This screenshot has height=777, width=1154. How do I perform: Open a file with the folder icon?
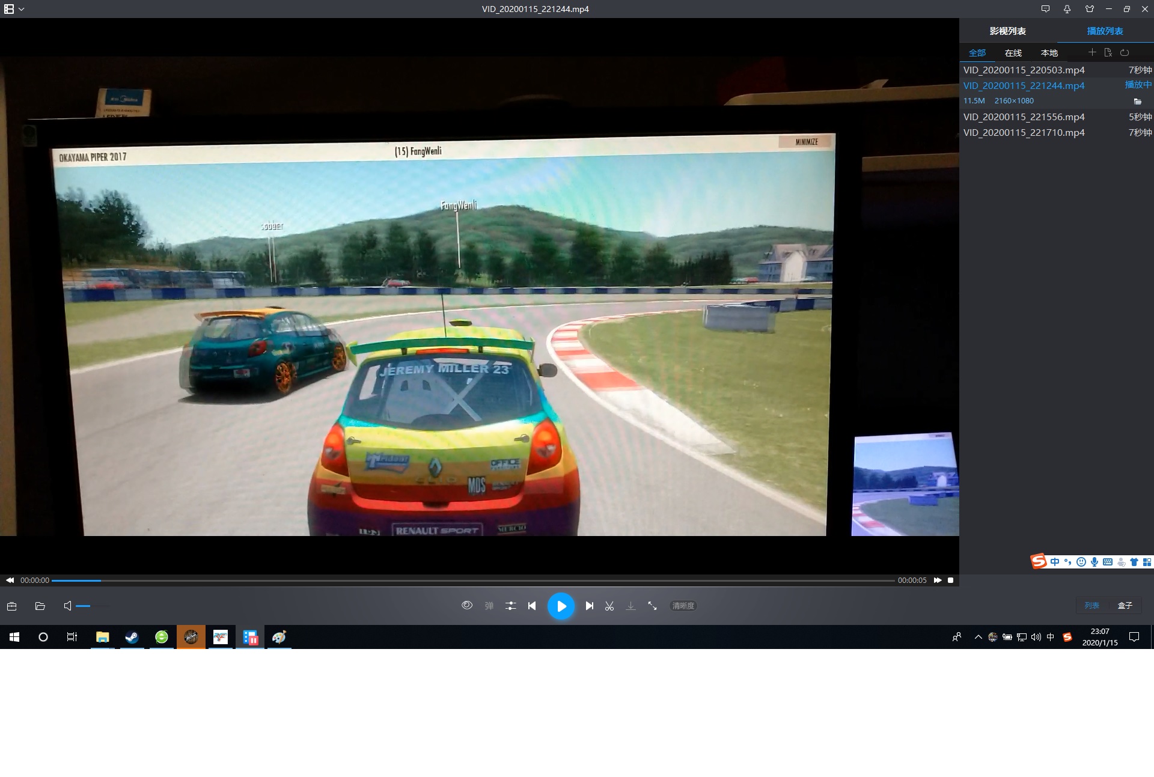point(40,606)
